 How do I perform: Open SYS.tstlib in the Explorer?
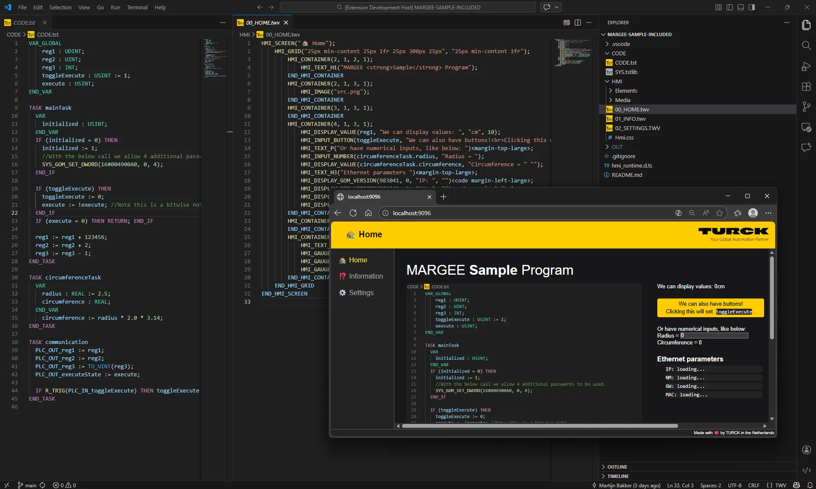pyautogui.click(x=626, y=72)
